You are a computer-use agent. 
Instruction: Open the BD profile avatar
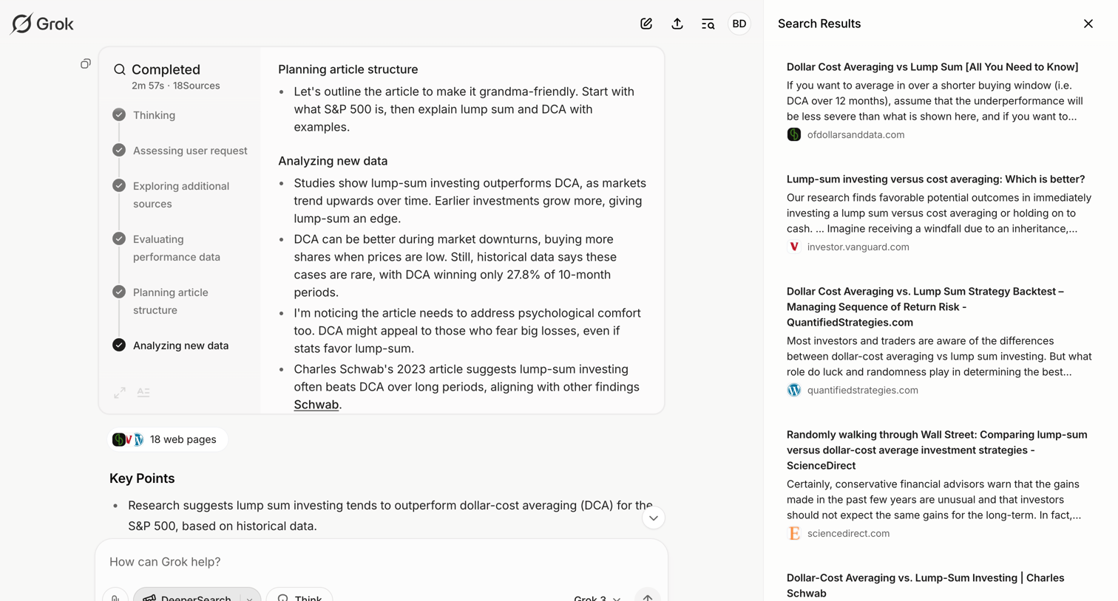coord(739,24)
